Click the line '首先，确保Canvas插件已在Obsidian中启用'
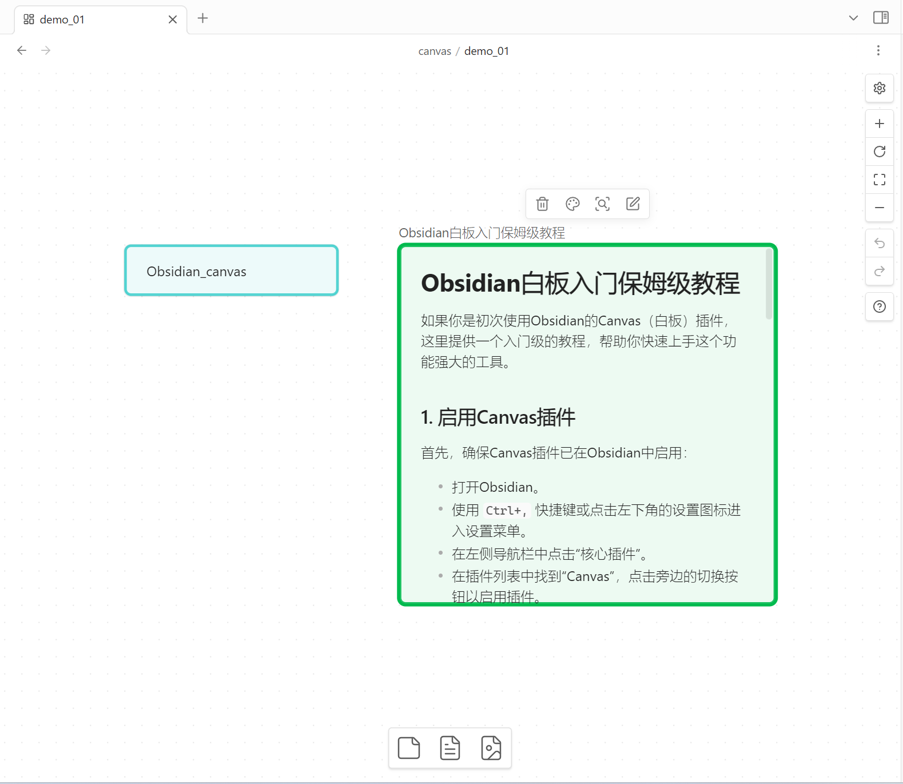Viewport: 903px width, 784px height. click(x=554, y=453)
